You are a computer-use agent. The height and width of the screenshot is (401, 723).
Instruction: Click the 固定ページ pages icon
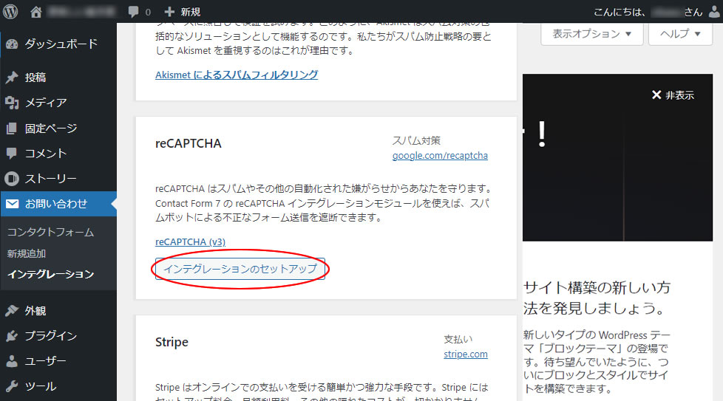coord(12,128)
